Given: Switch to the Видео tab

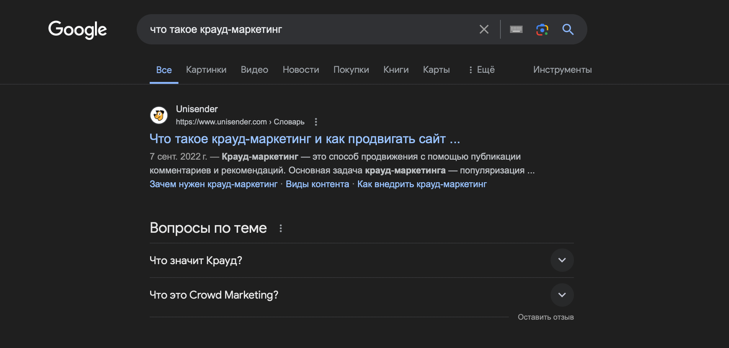Looking at the screenshot, I should (254, 70).
